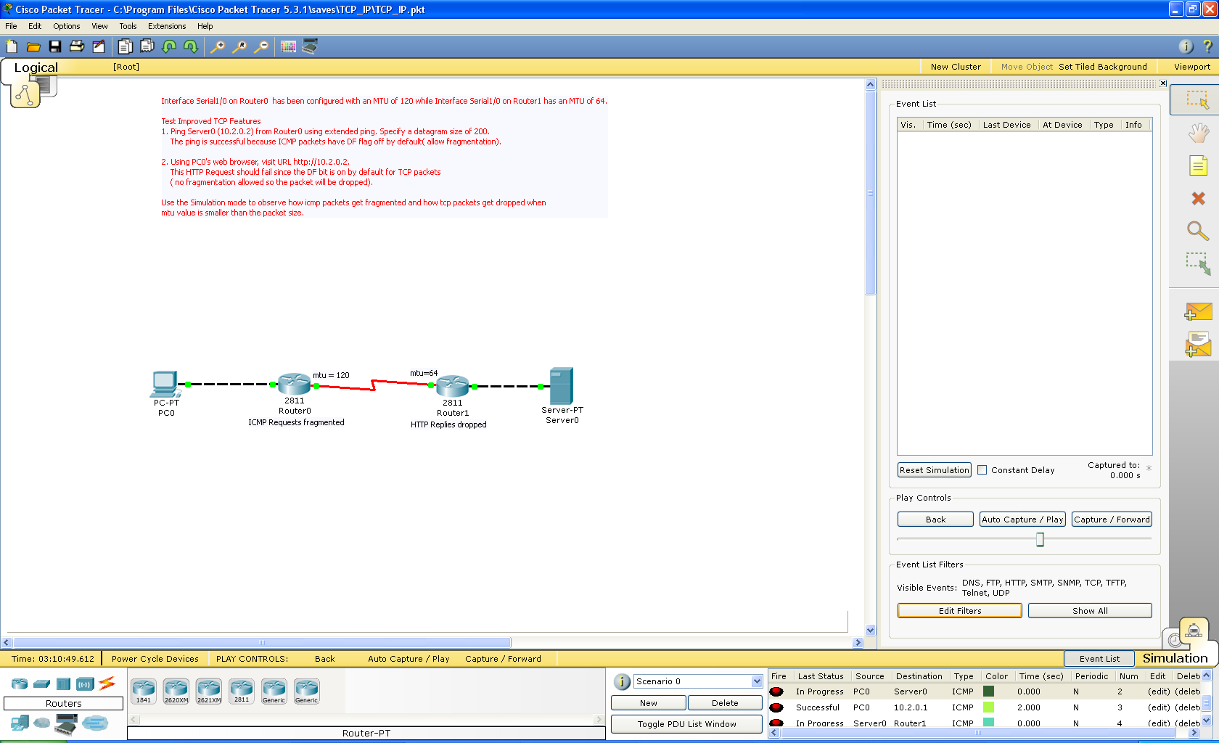Screen dimensions: 1219x743
Task: Select the red X Delete tool
Action: pyautogui.click(x=1198, y=198)
